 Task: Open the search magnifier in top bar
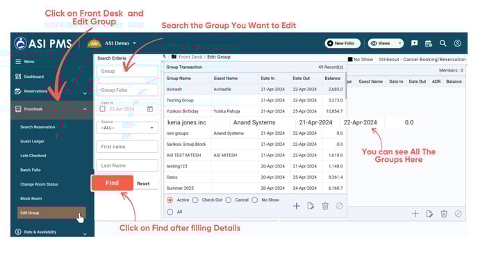point(443,43)
